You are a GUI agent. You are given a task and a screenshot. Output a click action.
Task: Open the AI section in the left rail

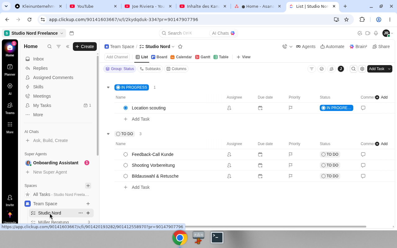coord(10,89)
